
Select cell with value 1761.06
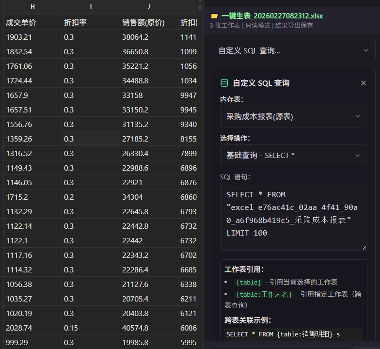pyautogui.click(x=33, y=66)
